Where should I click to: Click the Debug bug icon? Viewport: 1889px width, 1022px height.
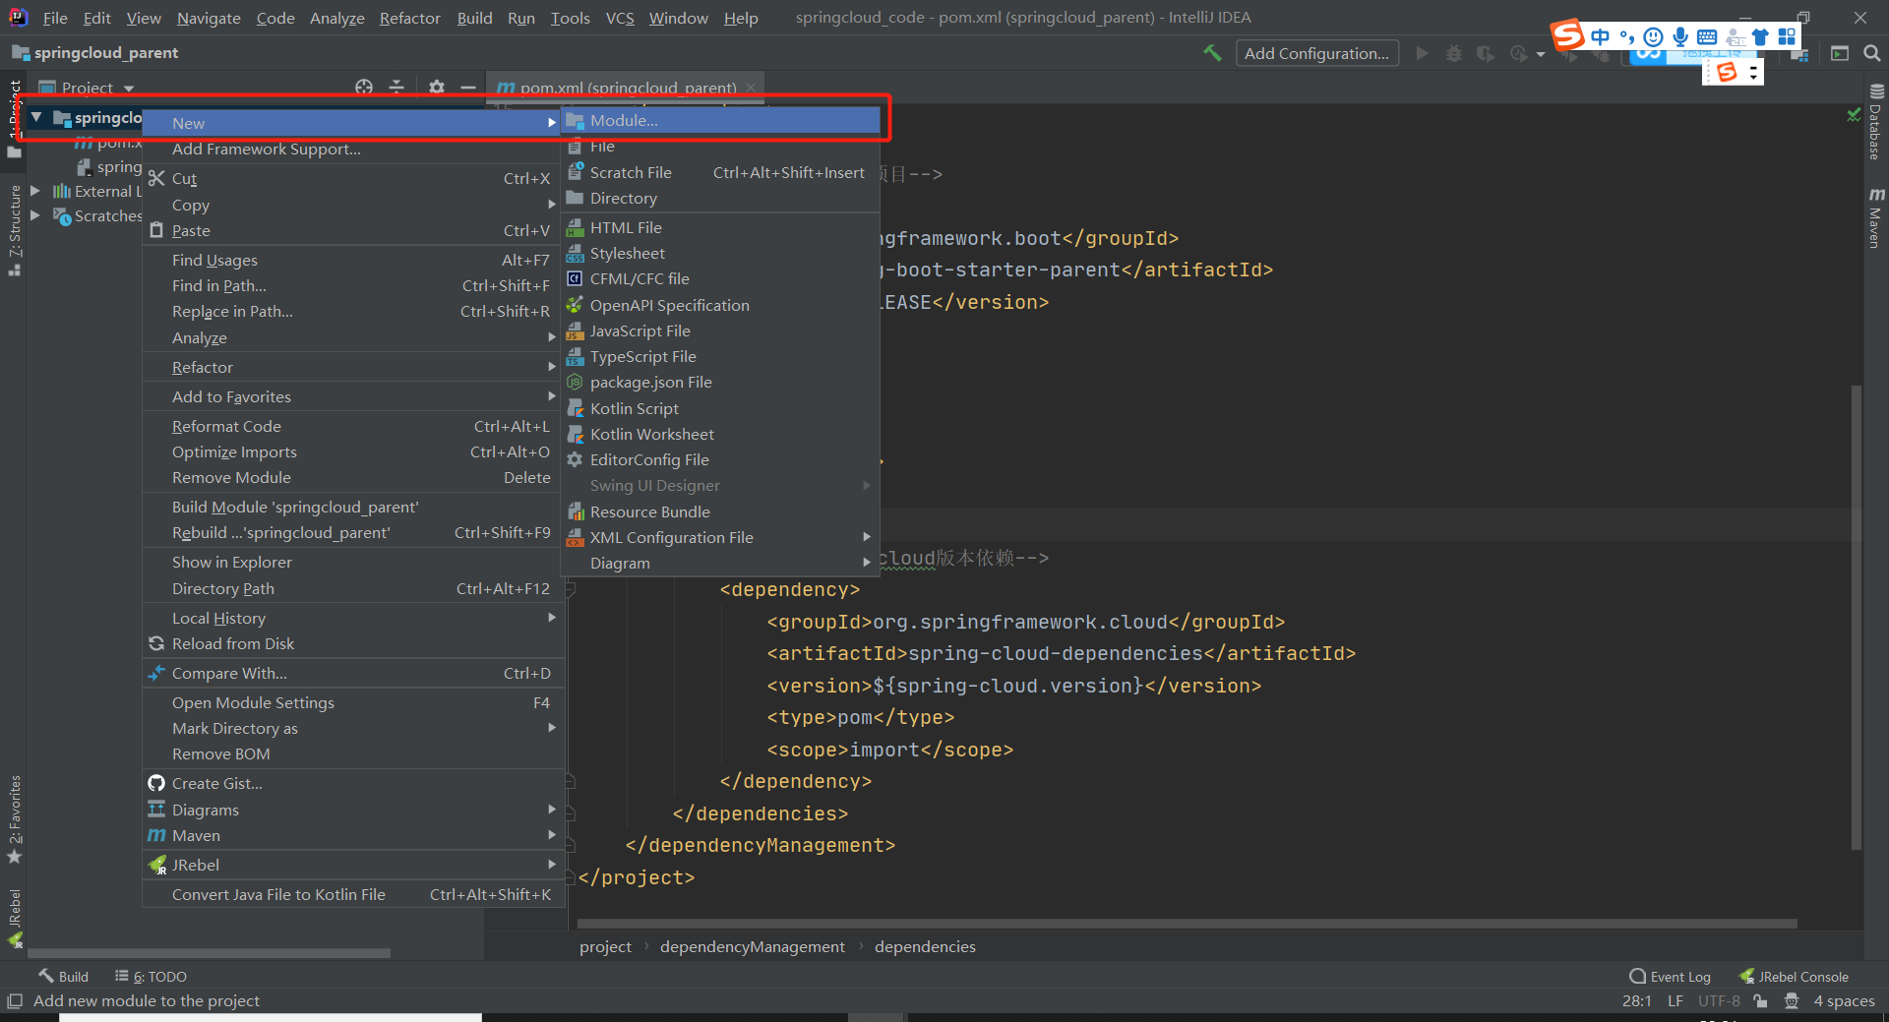(1453, 53)
